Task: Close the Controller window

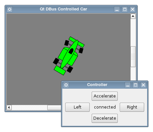Action: (x=143, y=85)
